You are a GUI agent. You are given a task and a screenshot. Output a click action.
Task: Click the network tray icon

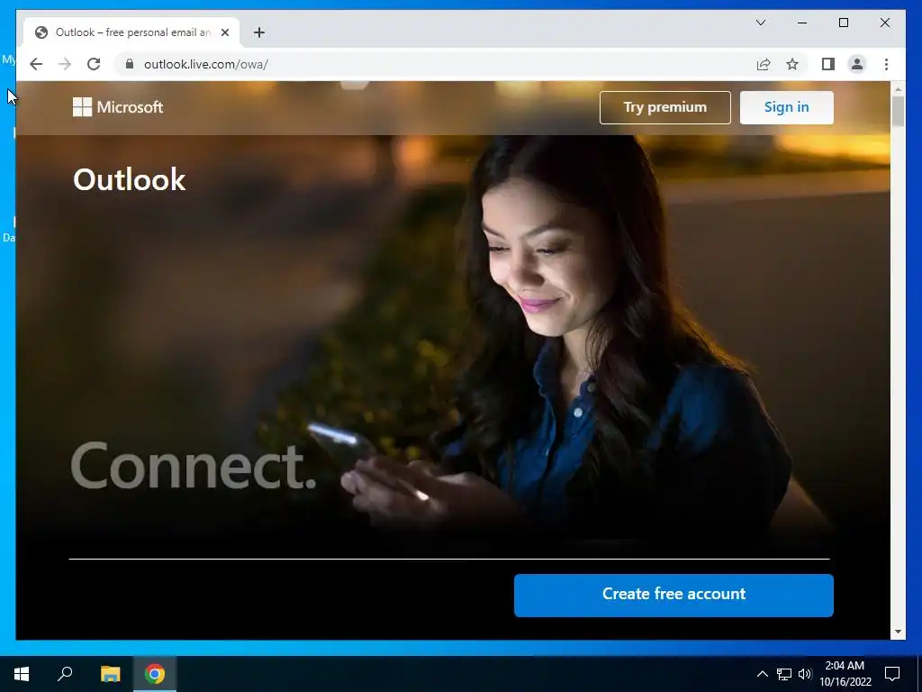[784, 674]
